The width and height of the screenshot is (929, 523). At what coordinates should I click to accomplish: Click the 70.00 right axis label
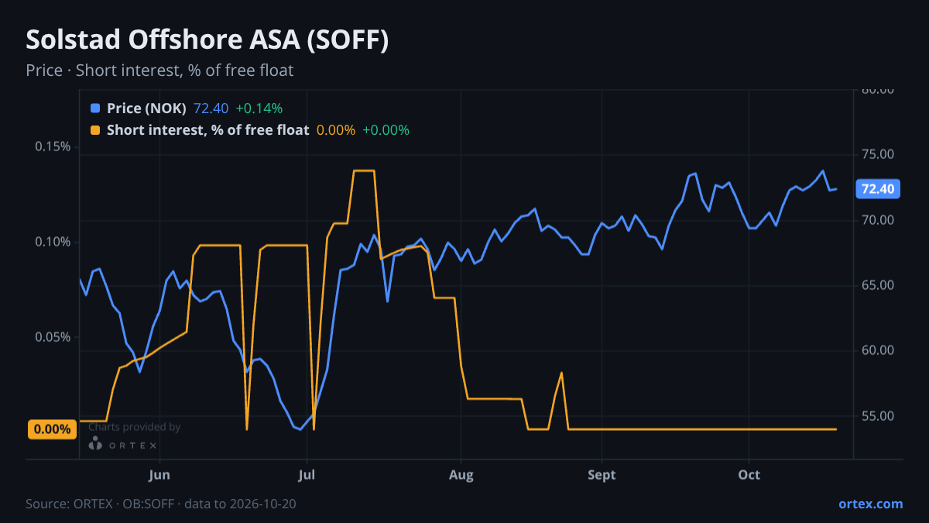click(877, 220)
